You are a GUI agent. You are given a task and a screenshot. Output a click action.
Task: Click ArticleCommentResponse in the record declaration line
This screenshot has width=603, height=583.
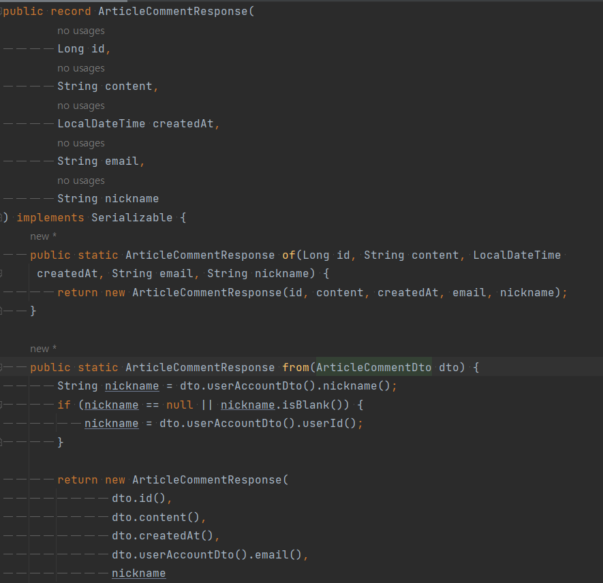pos(172,12)
